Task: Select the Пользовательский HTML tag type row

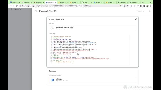Action: tap(93, 28)
